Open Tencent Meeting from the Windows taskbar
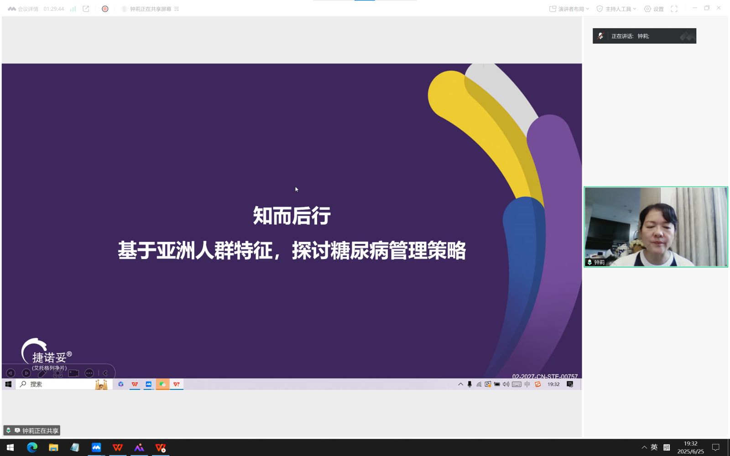730x456 pixels. point(96,448)
